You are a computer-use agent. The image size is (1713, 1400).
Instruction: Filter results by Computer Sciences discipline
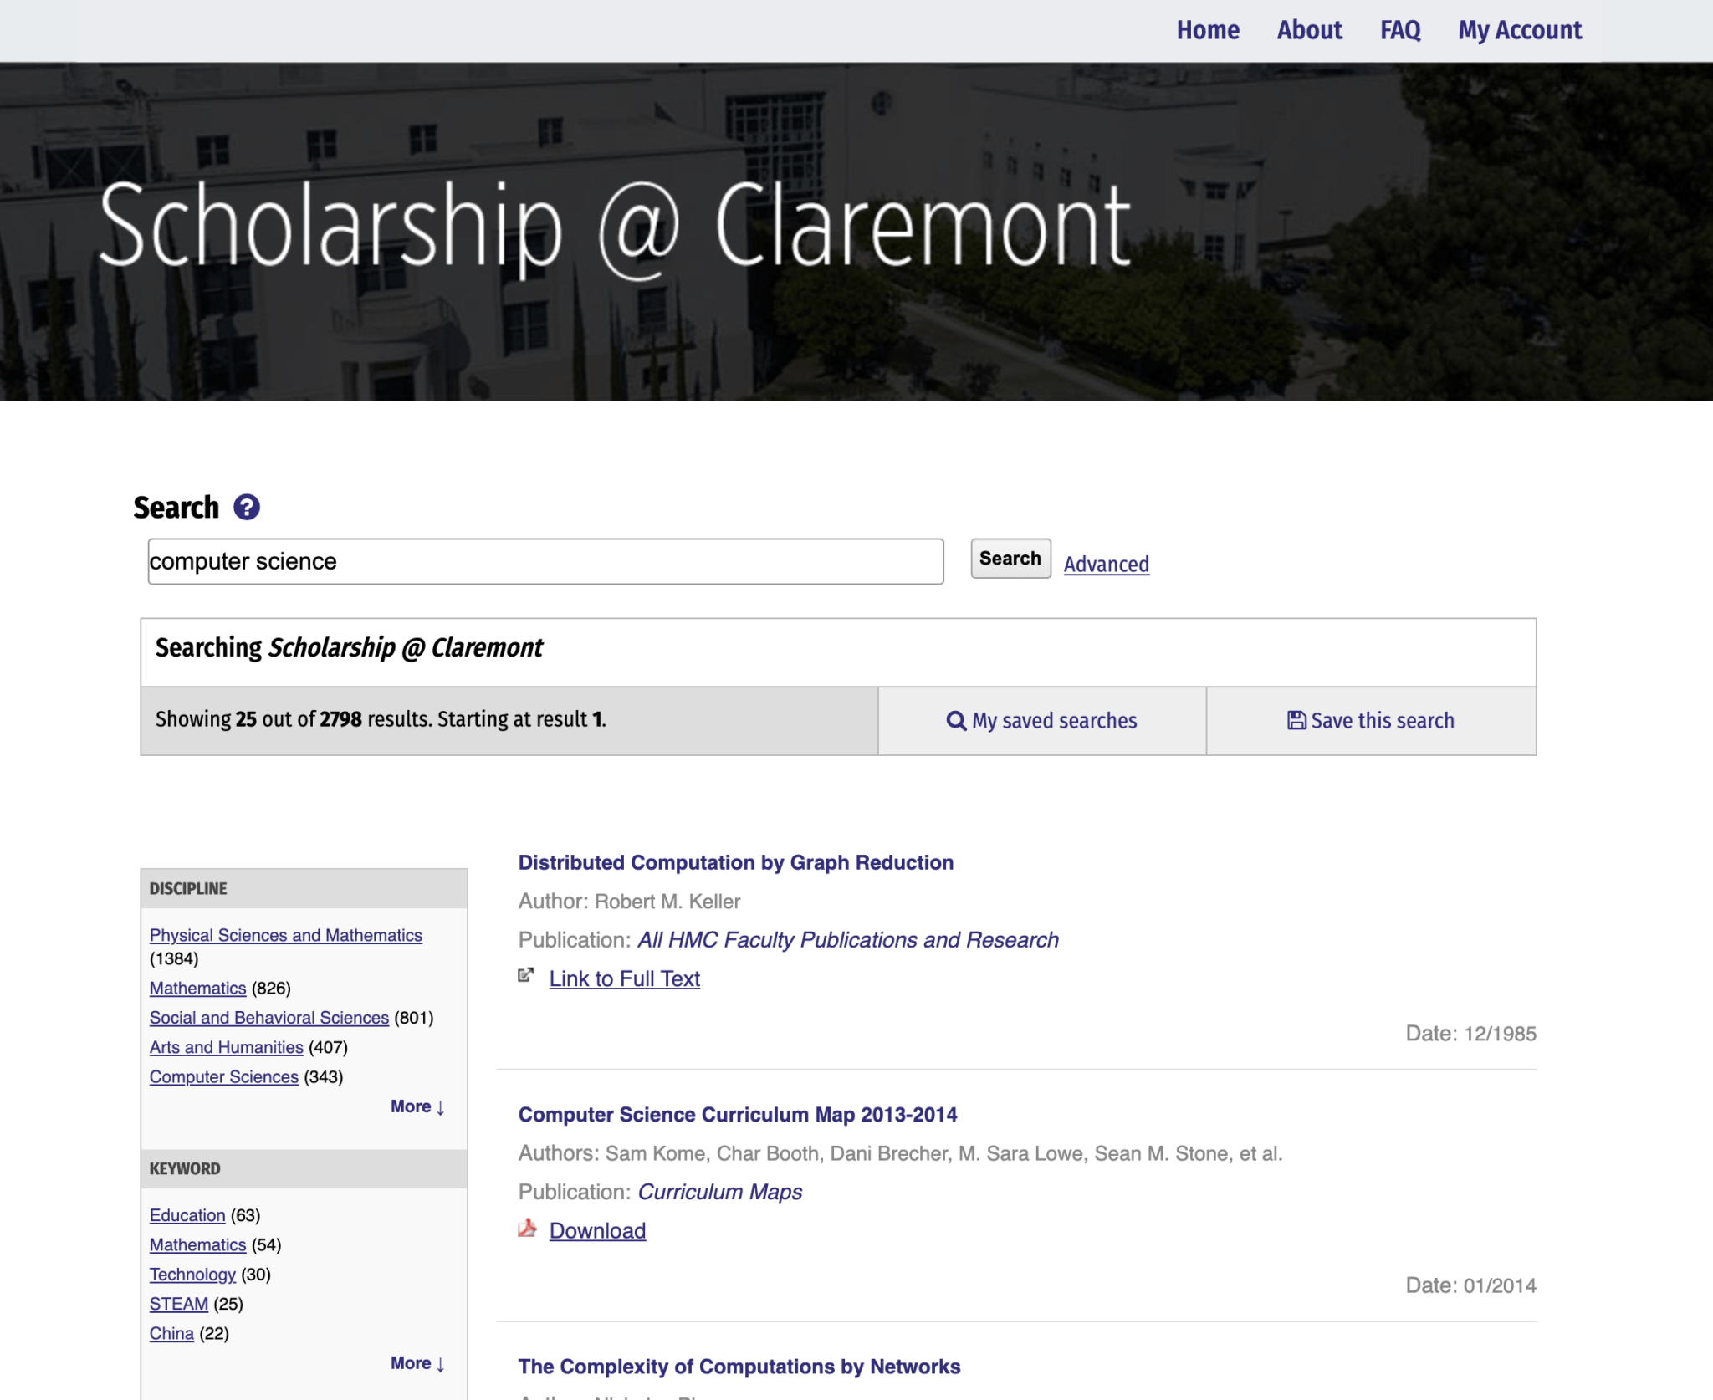click(x=224, y=1076)
